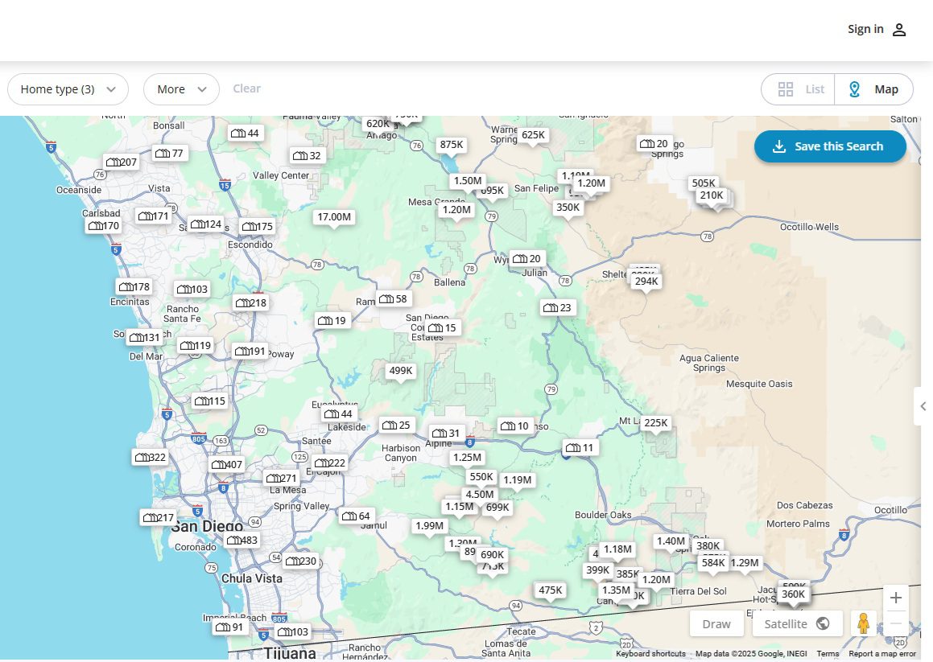
Task: Open the 271 homes cluster marker
Action: click(x=281, y=479)
